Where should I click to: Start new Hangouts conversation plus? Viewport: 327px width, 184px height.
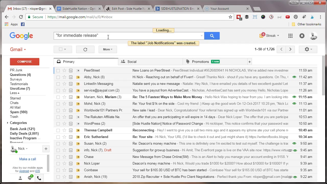pyautogui.click(x=46, y=149)
